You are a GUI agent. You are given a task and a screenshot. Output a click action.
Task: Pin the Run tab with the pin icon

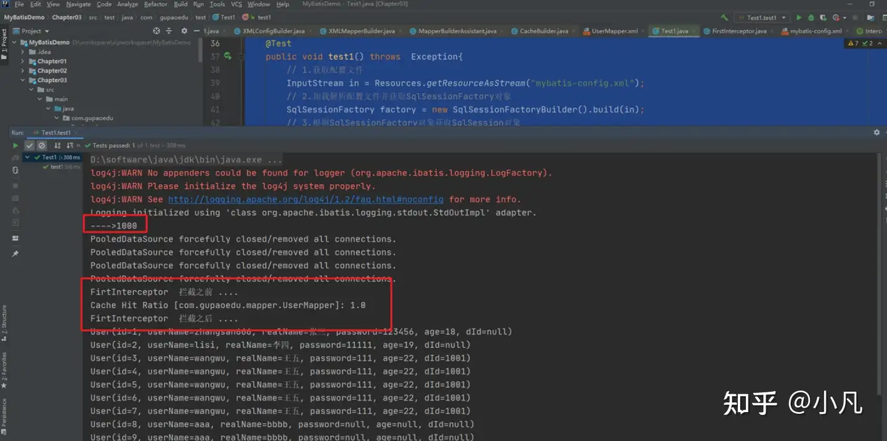(x=15, y=254)
